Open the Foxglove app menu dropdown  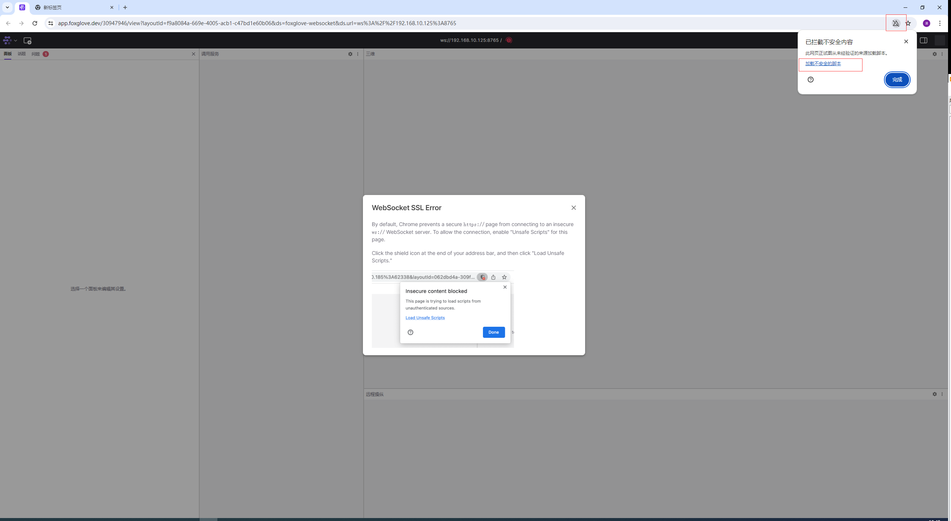point(10,40)
